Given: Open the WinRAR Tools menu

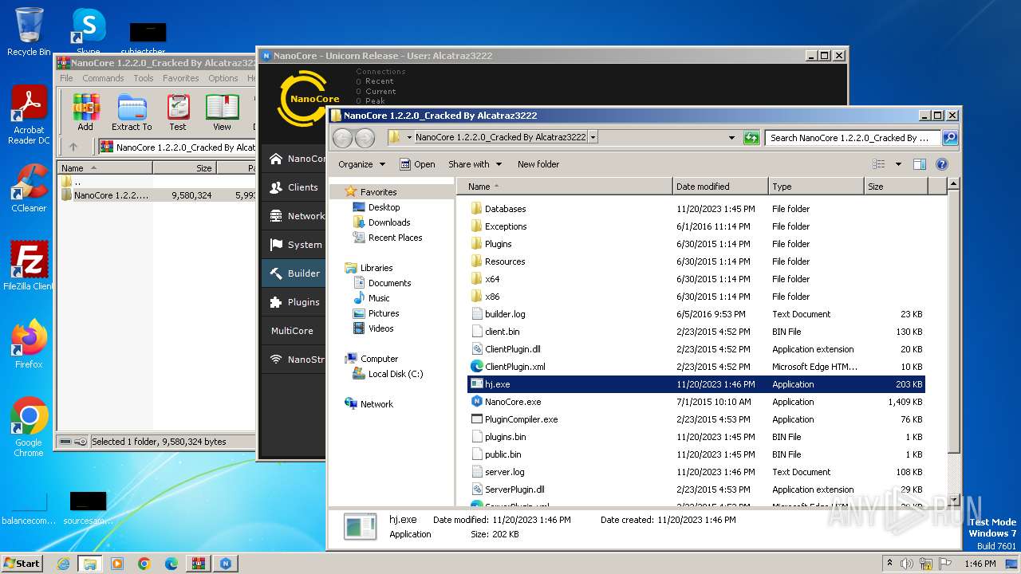Looking at the screenshot, I should pos(144,78).
